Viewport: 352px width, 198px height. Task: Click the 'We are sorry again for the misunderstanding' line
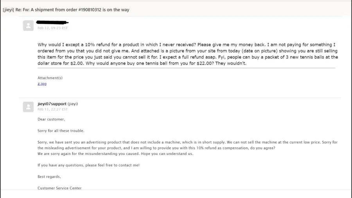click(x=115, y=154)
